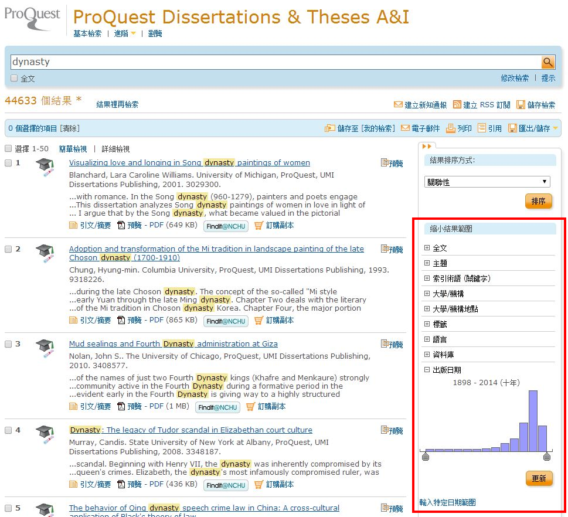Click citation/abstract icon for result 1

tap(73, 225)
